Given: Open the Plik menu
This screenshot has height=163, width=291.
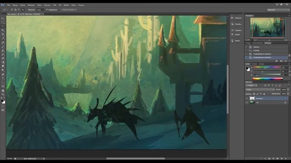Looking at the screenshot, I should (9, 5).
